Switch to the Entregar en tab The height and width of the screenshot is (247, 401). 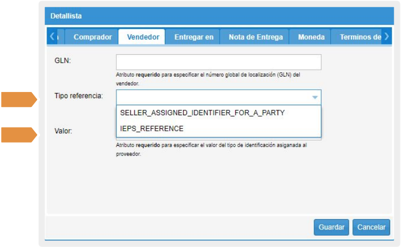(194, 37)
